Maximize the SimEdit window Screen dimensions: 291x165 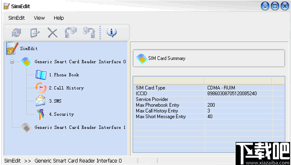pyautogui.click(x=275, y=6)
